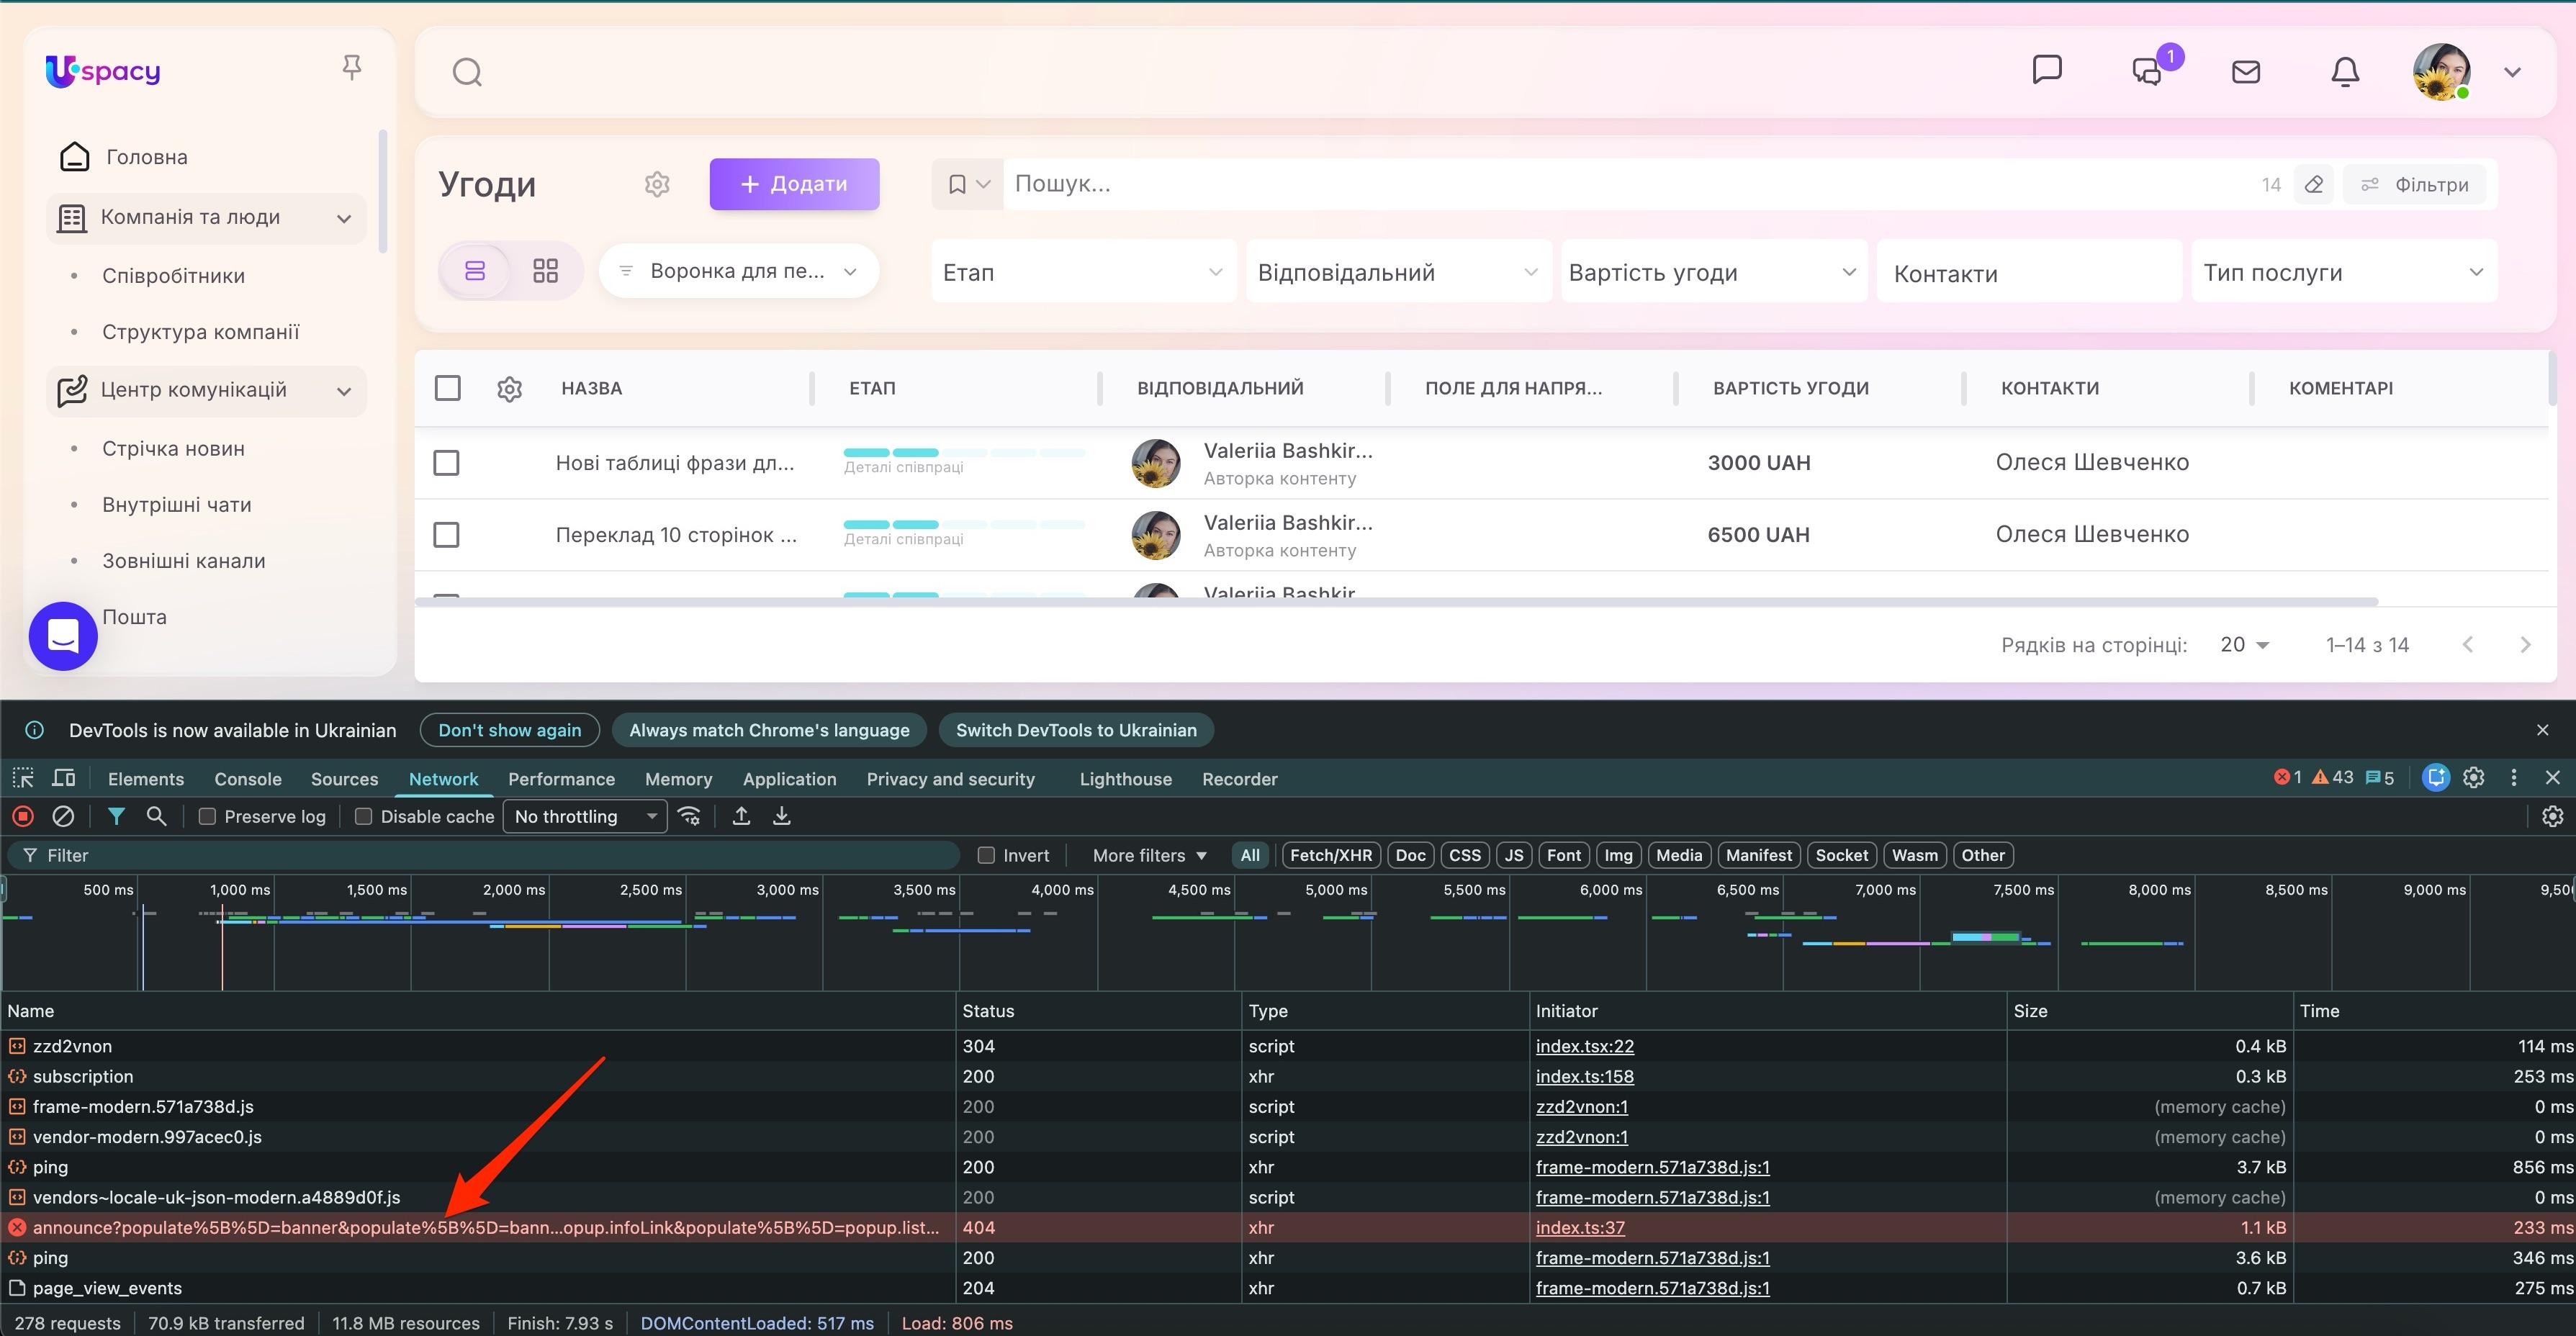Click the Додати button
Image resolution: width=2576 pixels, height=1336 pixels.
[794, 184]
